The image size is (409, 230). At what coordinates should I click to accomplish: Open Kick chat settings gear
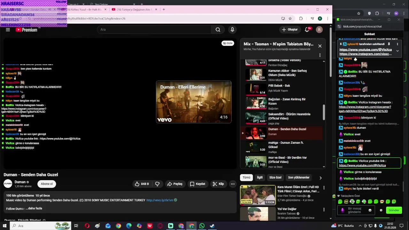[381, 210]
